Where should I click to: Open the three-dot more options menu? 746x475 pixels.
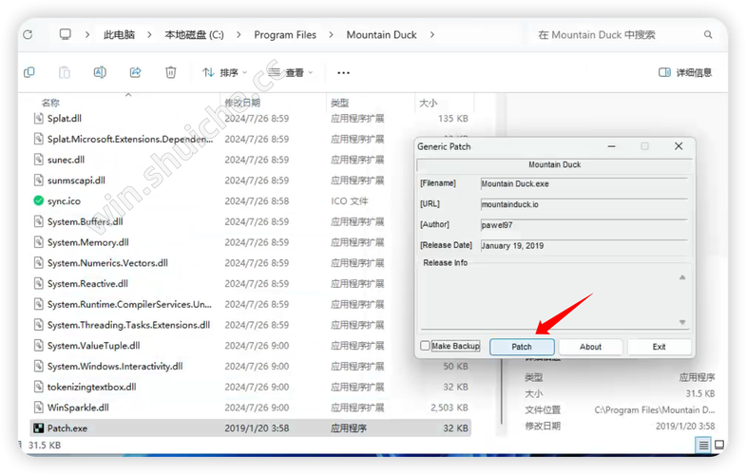coord(343,72)
